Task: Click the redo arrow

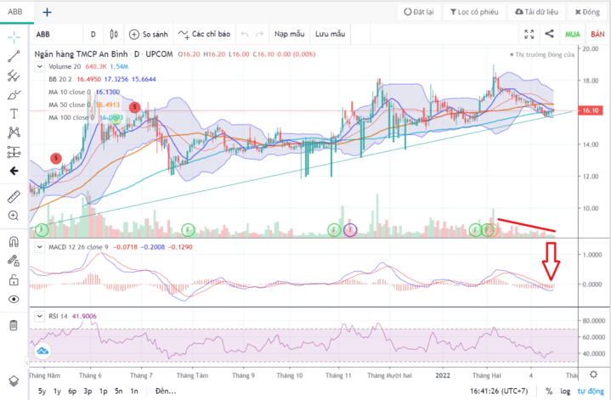Action: click(259, 34)
